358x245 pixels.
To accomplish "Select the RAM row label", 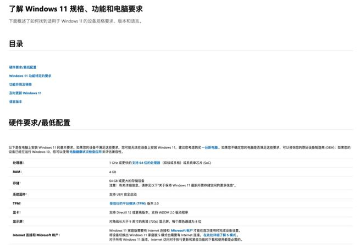I will click(x=17, y=172).
